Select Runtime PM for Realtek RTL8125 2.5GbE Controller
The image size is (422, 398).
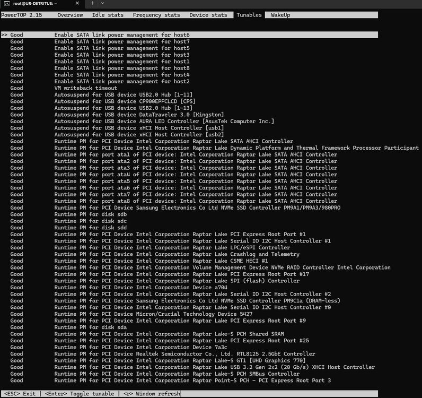click(x=163, y=354)
